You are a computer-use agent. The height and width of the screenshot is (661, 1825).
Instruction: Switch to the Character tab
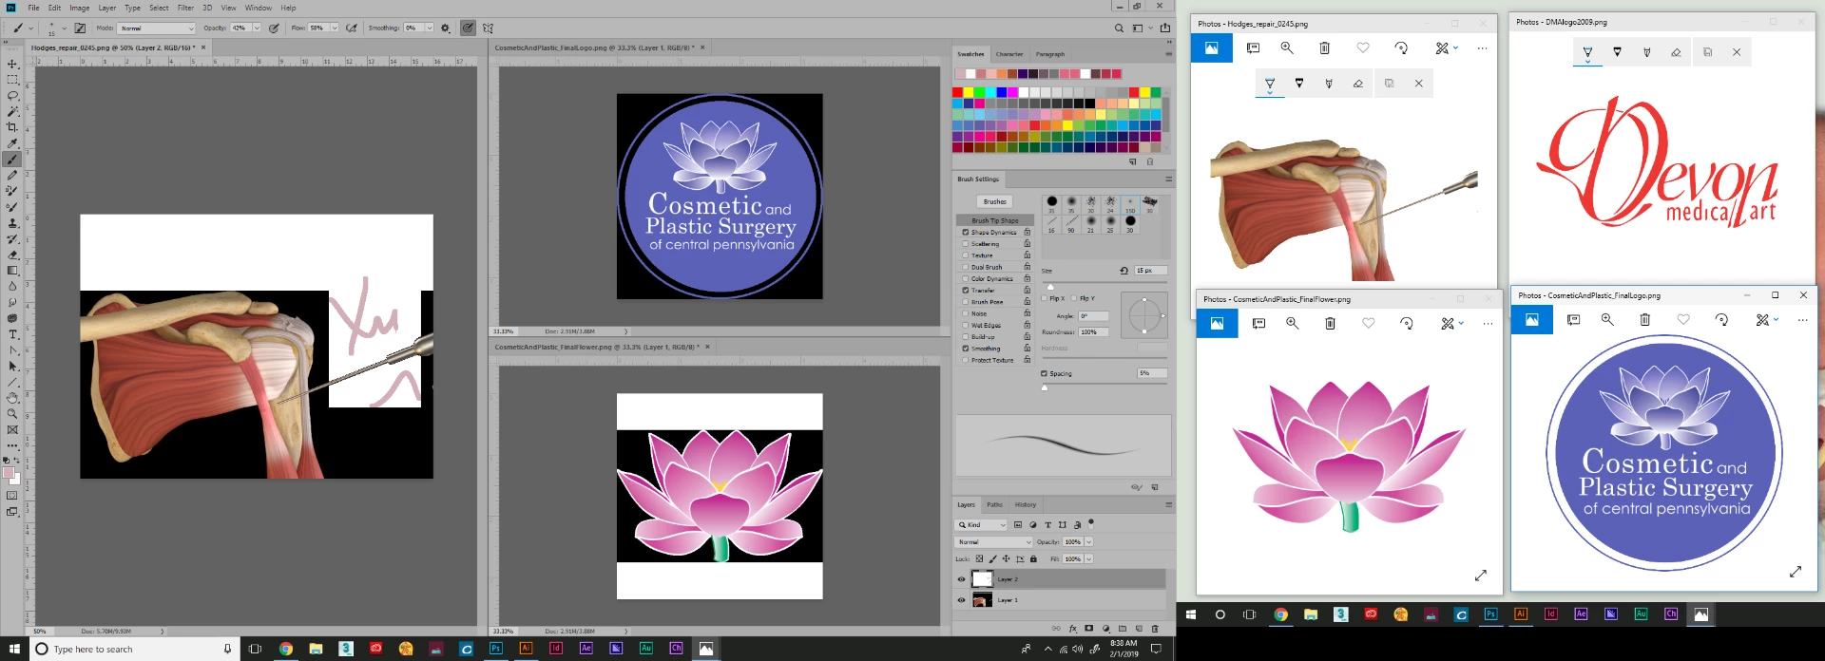[x=1009, y=54]
